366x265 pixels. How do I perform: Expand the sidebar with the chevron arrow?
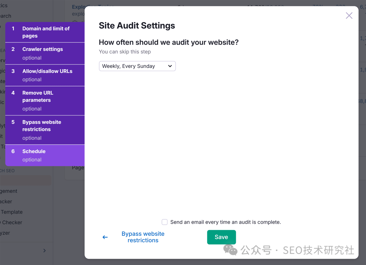point(44,250)
